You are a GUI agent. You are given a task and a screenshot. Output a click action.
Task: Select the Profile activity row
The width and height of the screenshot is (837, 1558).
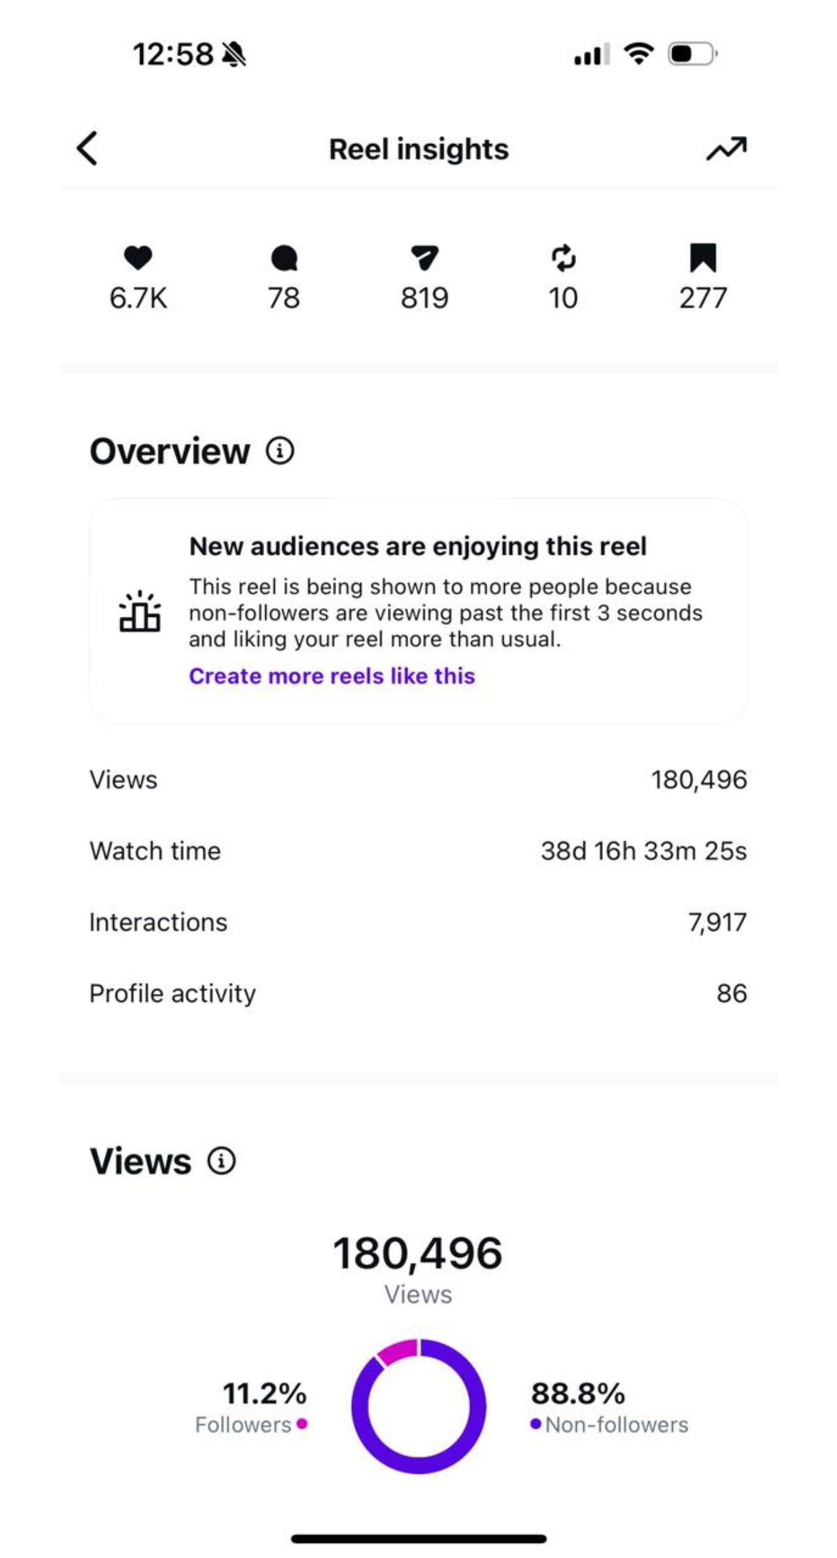click(418, 994)
